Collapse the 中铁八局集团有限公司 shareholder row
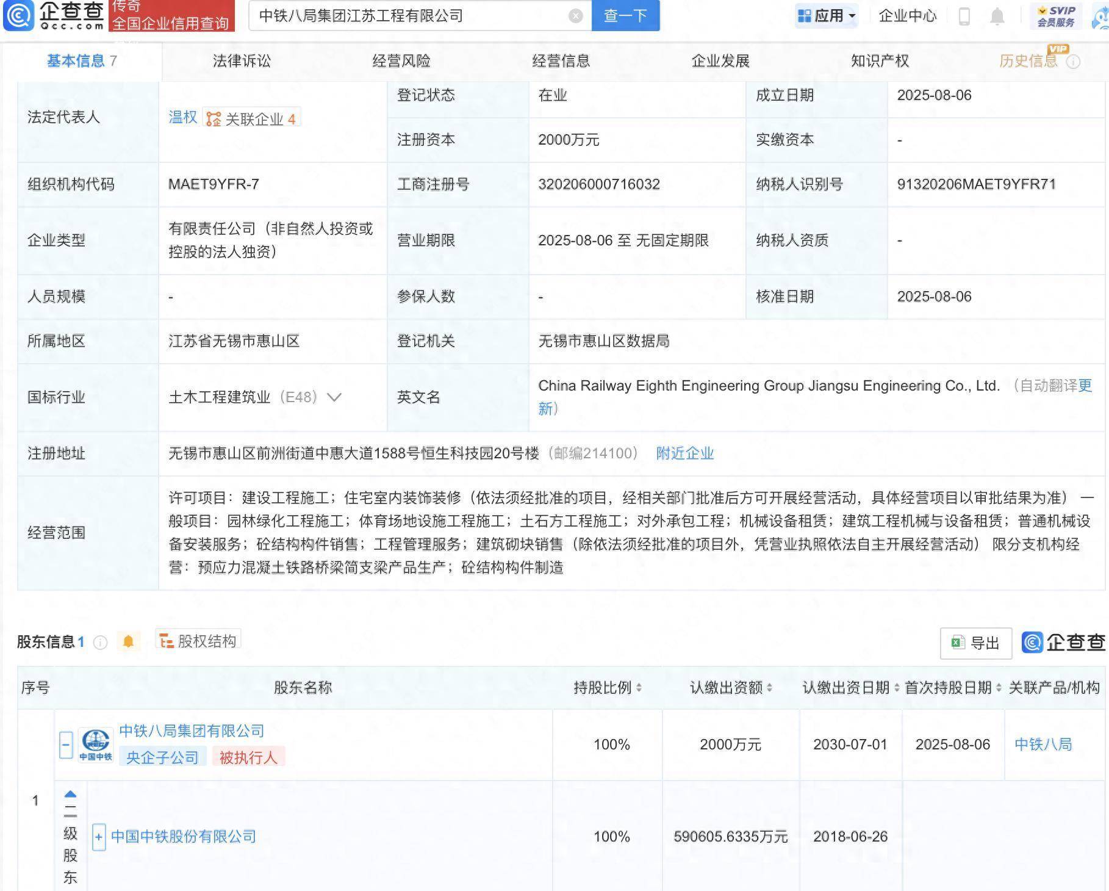Image resolution: width=1109 pixels, height=891 pixels. click(65, 744)
